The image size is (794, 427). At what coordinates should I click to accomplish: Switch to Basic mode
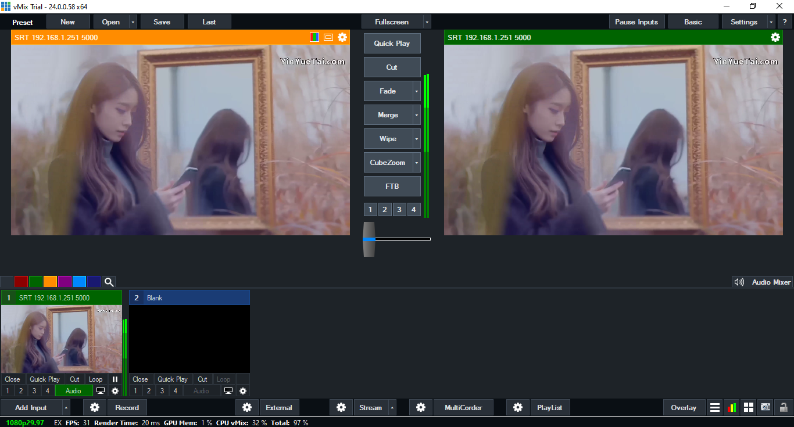[693, 21]
